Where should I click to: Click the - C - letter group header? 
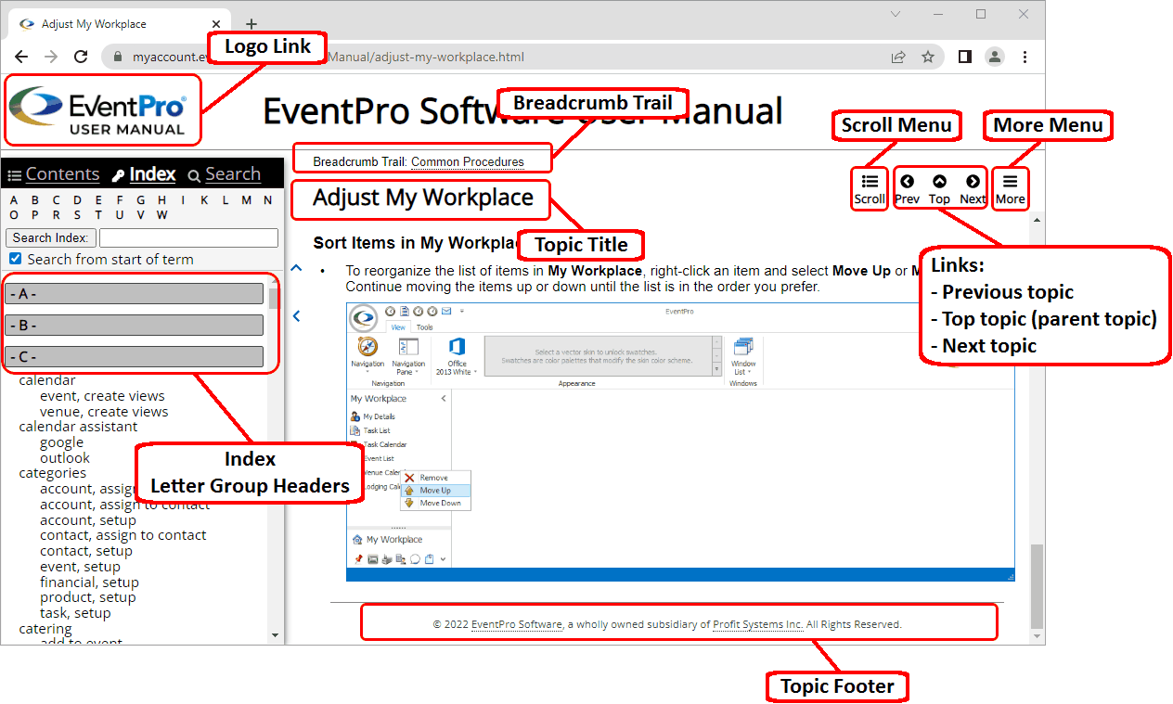[x=135, y=356]
